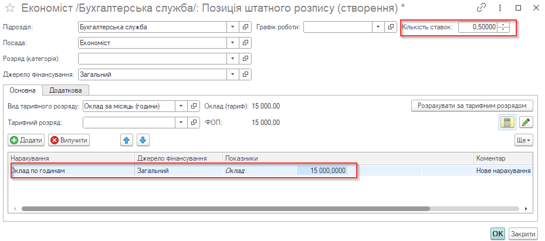Click the Нове нарахування comment cell

(503, 171)
